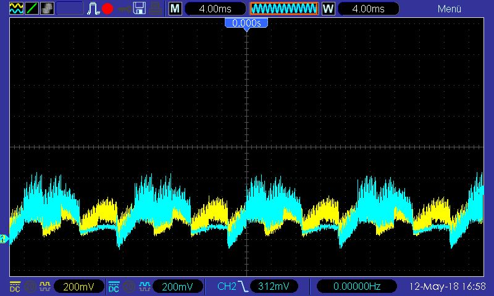Screen dimensions: 494x296
Task: Click the 0.000s trigger position marker
Action: coord(246,23)
